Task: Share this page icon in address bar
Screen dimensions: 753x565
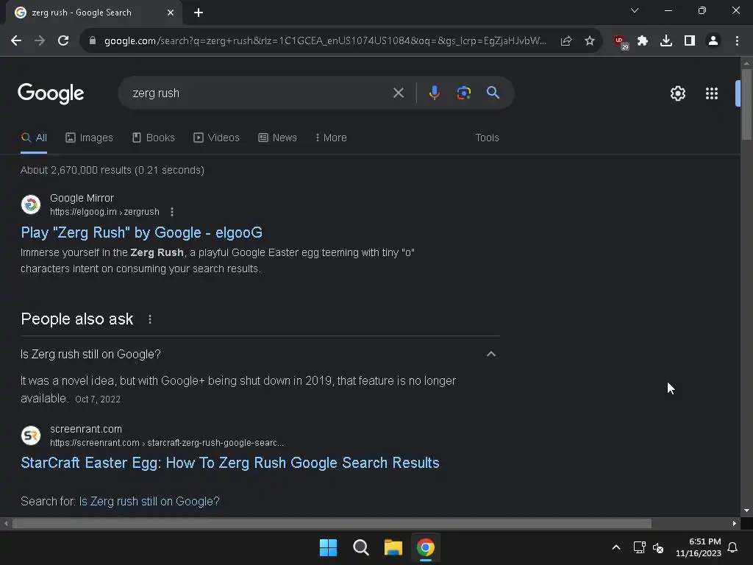Action: click(x=566, y=41)
